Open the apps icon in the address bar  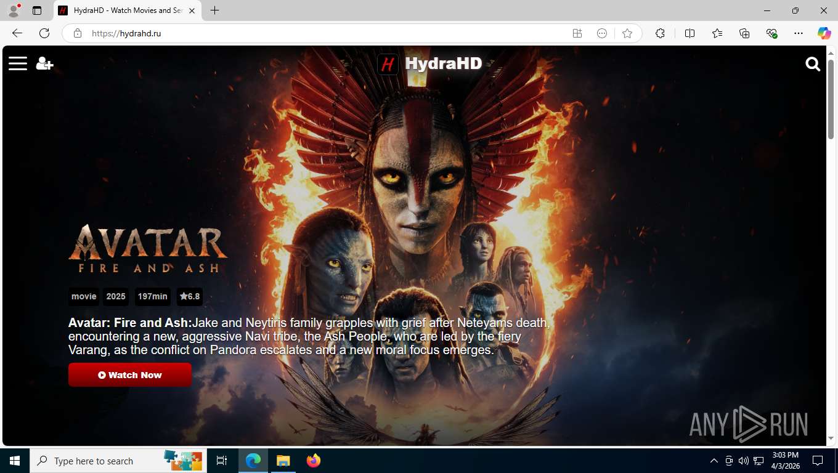[577, 33]
